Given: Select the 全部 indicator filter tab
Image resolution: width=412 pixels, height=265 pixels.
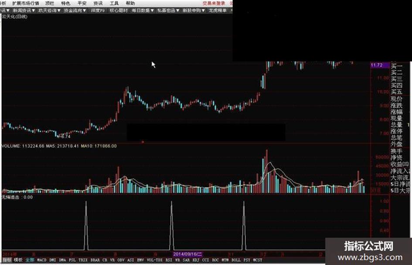Looking at the screenshot, I should [30, 260].
